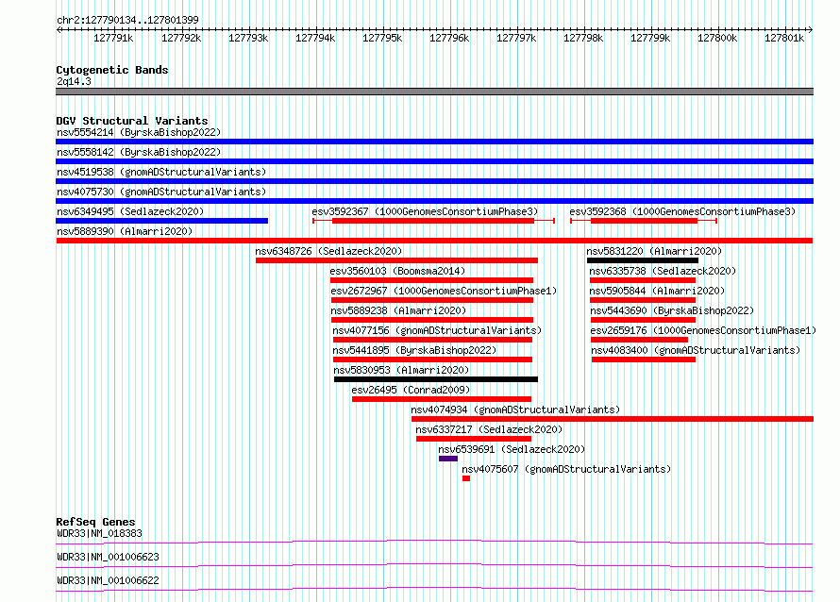Select the nsv6337217 (Sedlazeck2020) label
The height and width of the screenshot is (602, 840).
[489, 429]
